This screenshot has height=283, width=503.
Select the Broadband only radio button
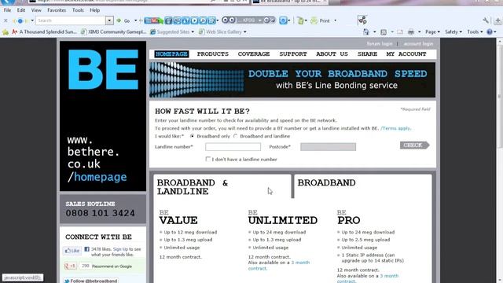192,136
